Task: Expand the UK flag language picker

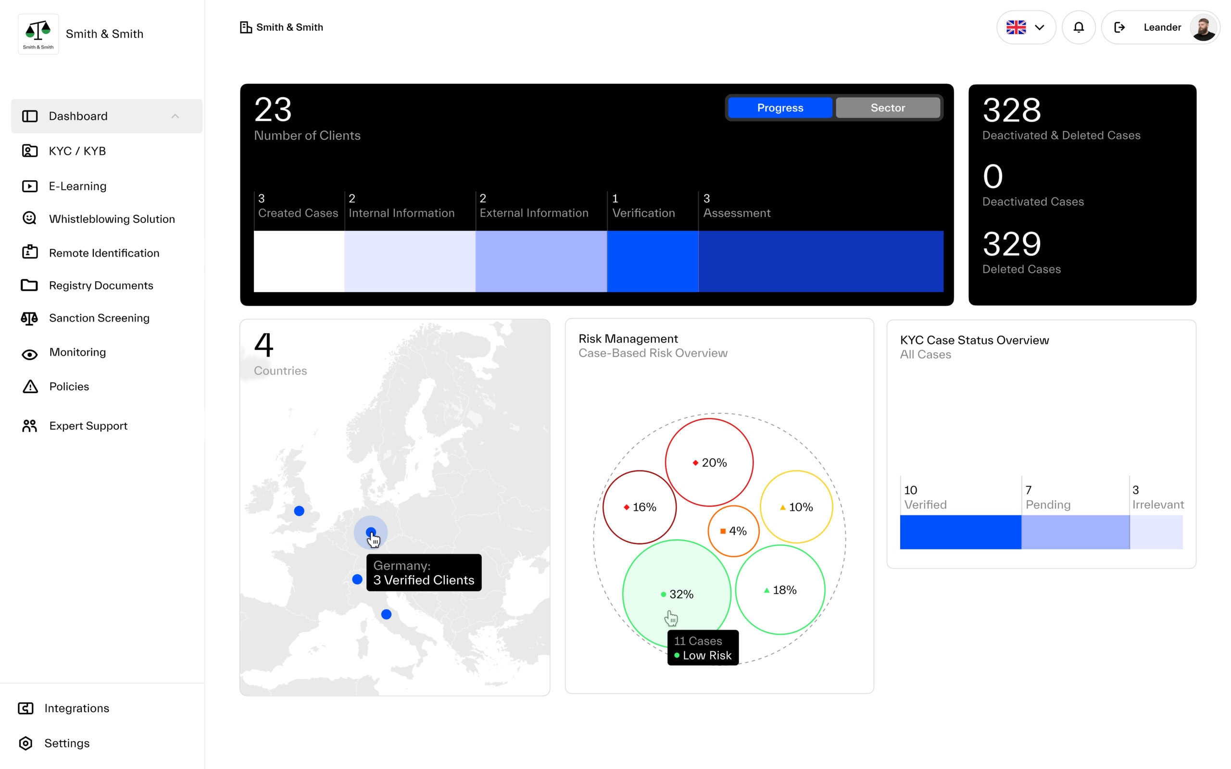Action: (1017, 27)
